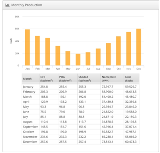Select the August GHI value 110.4
The image size is (160, 153).
[x=44, y=122]
